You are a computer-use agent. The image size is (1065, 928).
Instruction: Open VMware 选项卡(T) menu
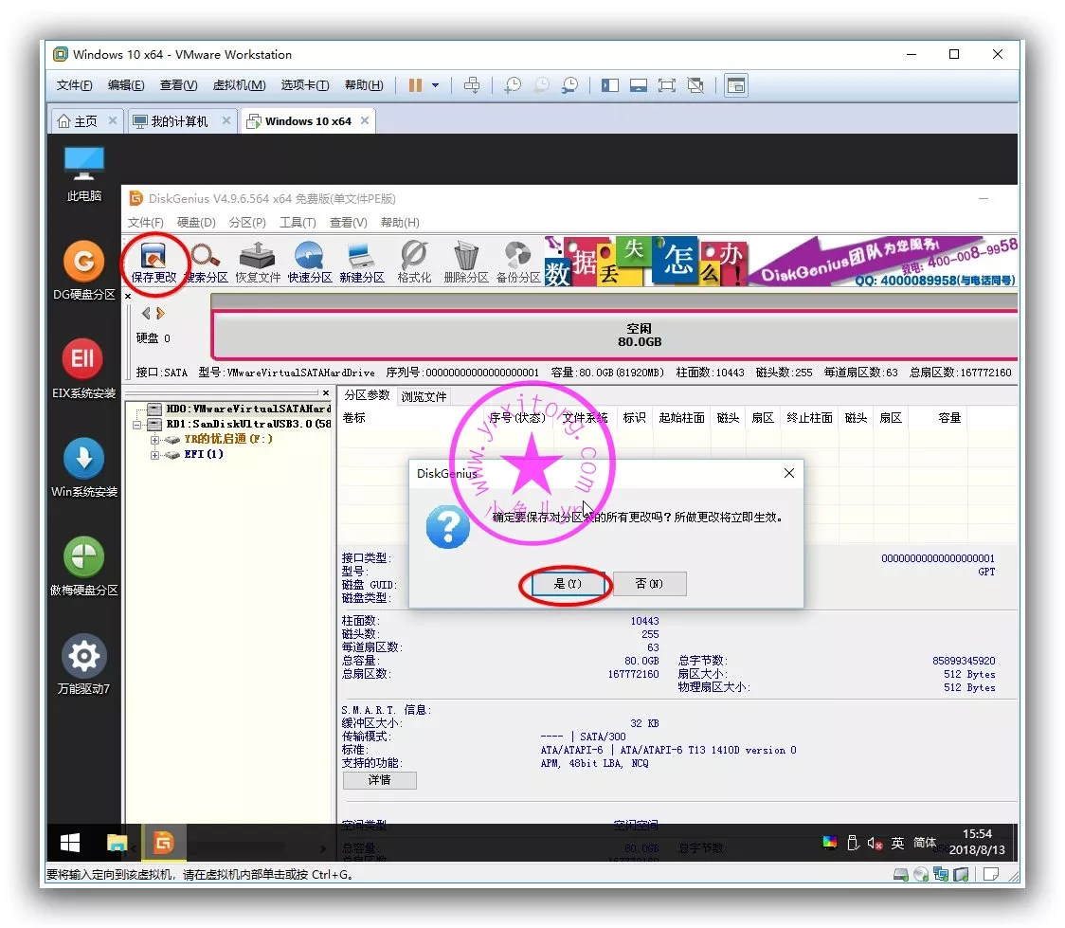click(x=305, y=85)
